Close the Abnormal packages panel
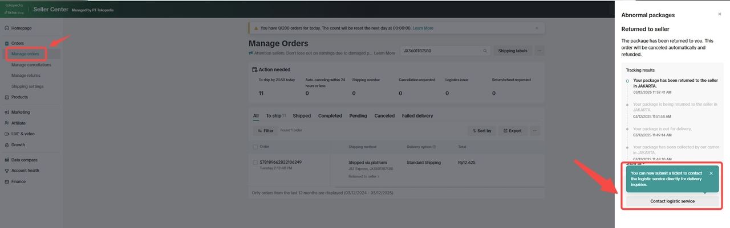This screenshot has height=228, width=730. (719, 14)
